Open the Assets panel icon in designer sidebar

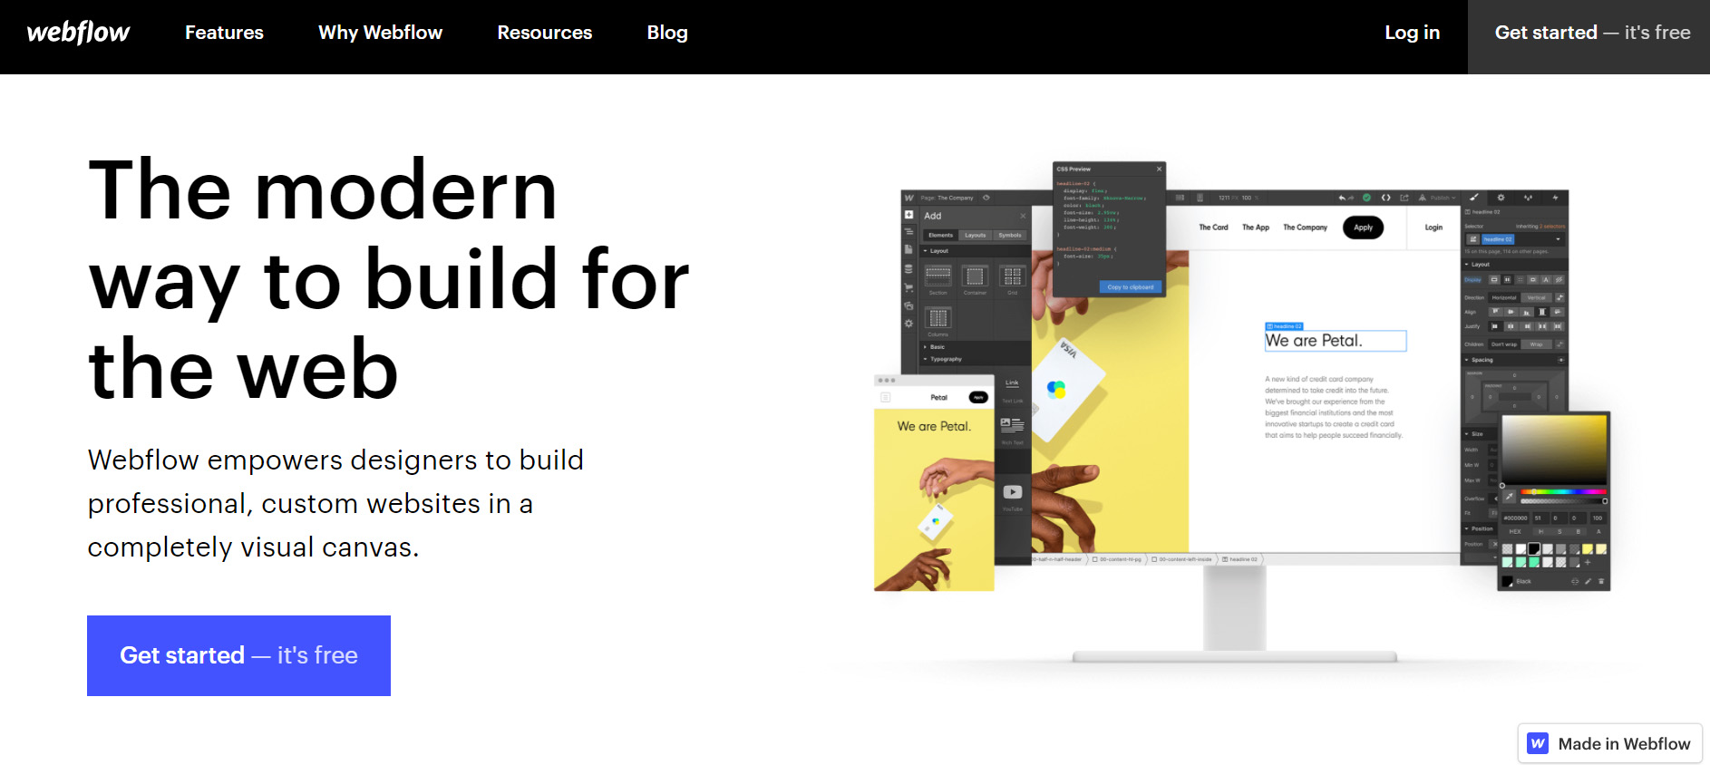pos(908,305)
